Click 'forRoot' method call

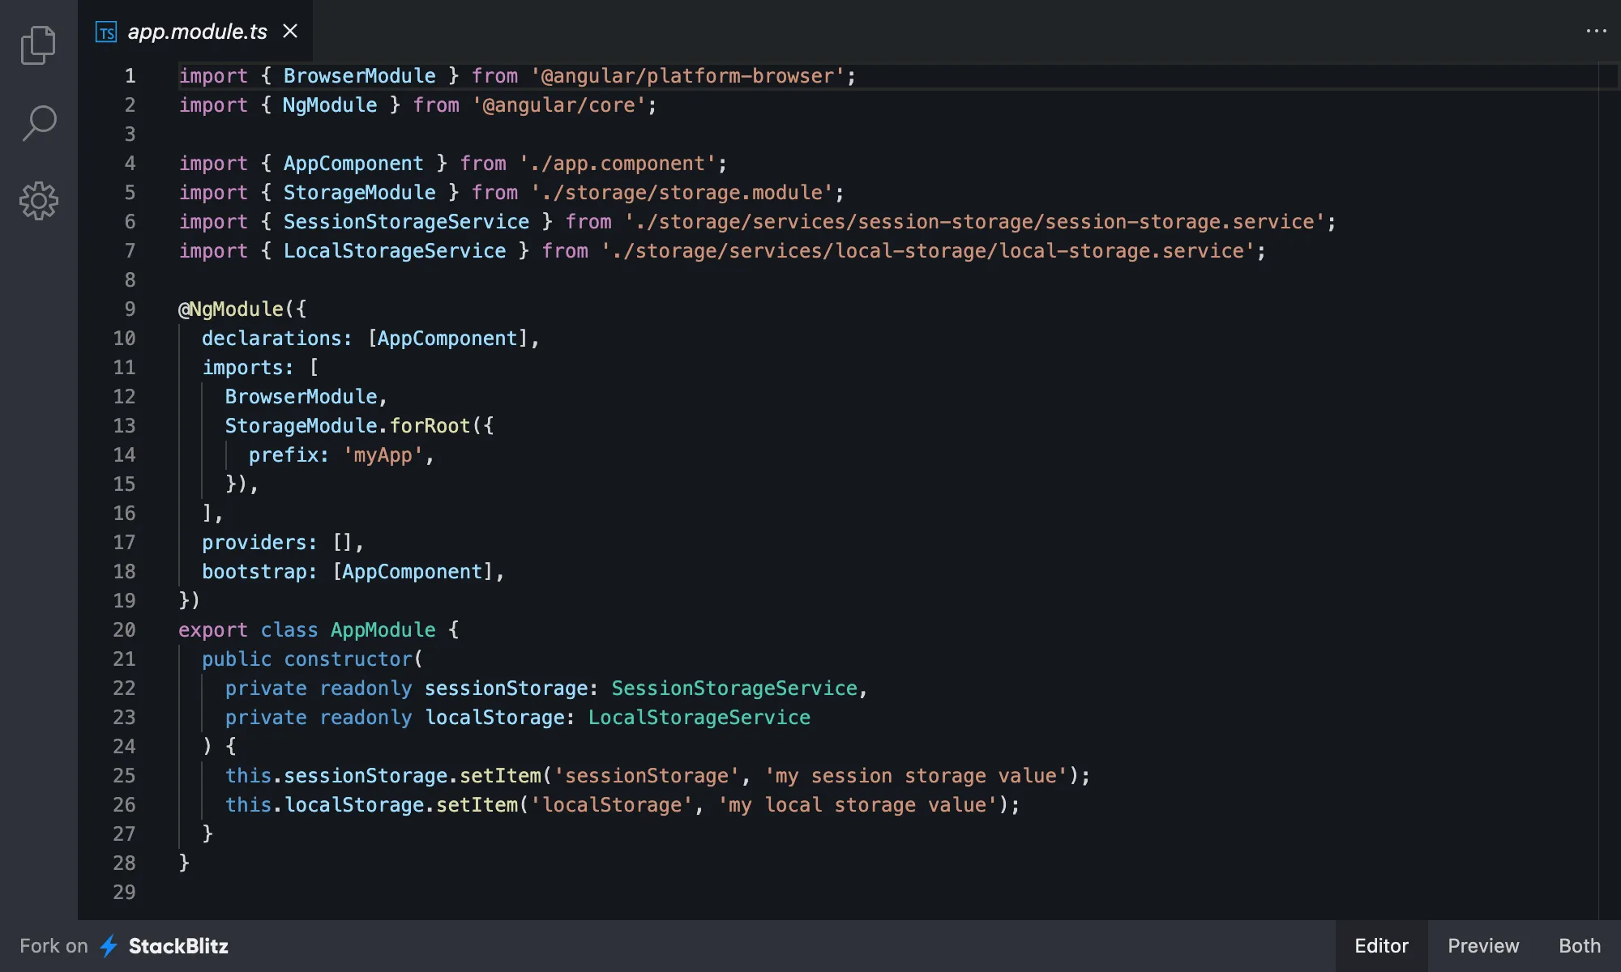[x=430, y=426]
